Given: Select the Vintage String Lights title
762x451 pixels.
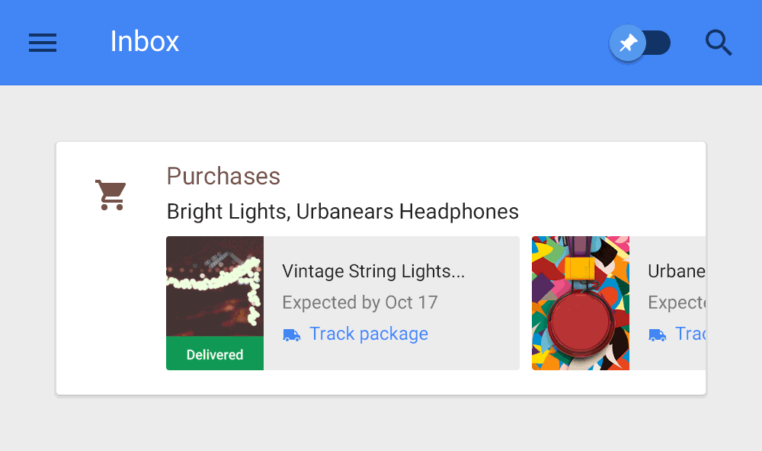Looking at the screenshot, I should click(373, 271).
